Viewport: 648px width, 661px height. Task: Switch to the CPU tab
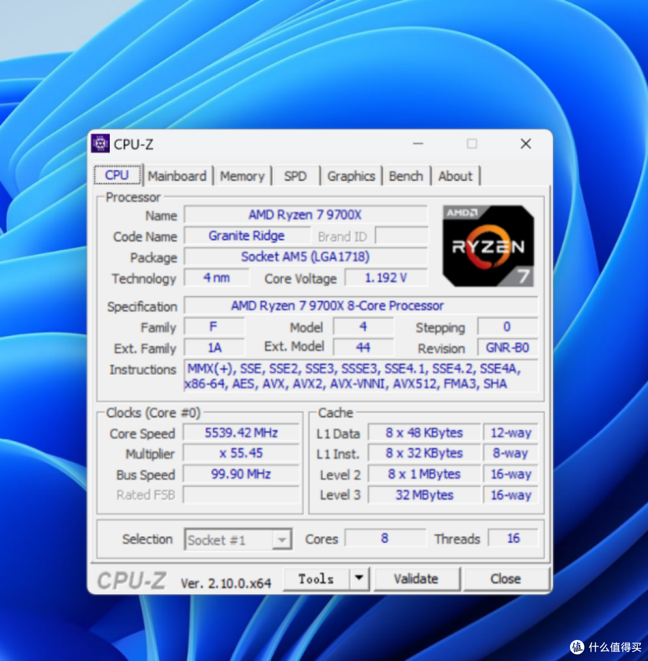(117, 175)
